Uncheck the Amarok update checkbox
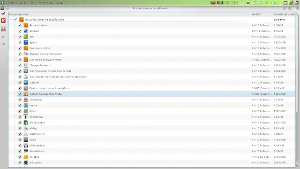Image resolution: width=300 pixels, height=169 pixels. click(20, 31)
